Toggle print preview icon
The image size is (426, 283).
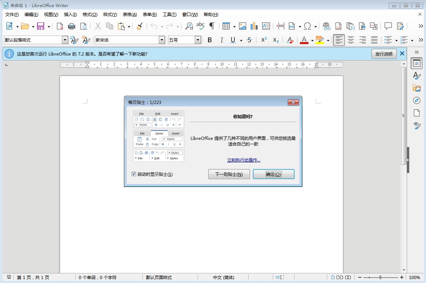click(x=83, y=26)
